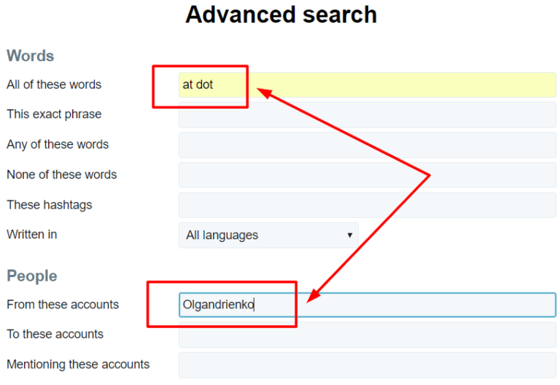Screen dimensions: 560x385
Task: Open the 'All languages' dropdown
Action: [268, 235]
